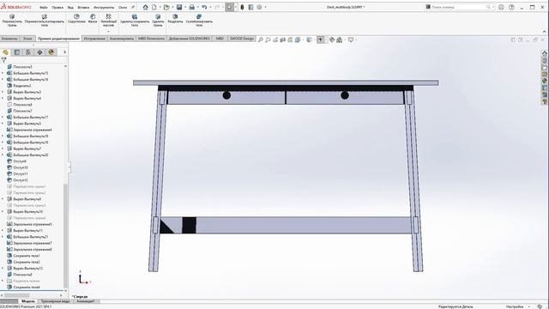Switch to the Анализировать ribbon tab
This screenshot has width=549, height=309.
coord(122,39)
